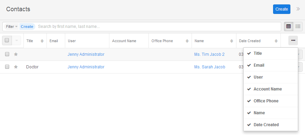Click the blue Create button
The width and height of the screenshot is (305, 135).
(282, 9)
